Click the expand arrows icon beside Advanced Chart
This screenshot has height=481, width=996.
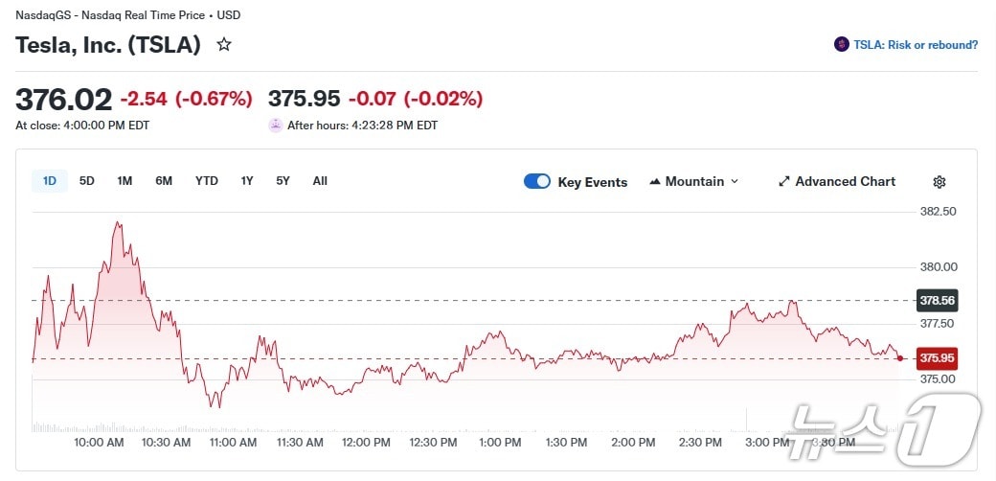[x=783, y=182]
